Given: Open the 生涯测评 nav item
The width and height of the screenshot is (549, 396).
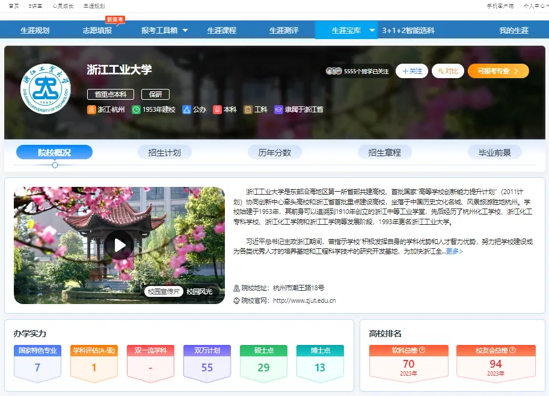Looking at the screenshot, I should 284,31.
